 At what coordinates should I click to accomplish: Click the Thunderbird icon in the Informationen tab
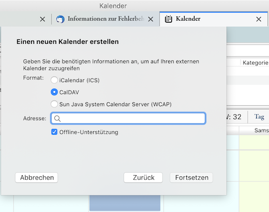(61, 19)
